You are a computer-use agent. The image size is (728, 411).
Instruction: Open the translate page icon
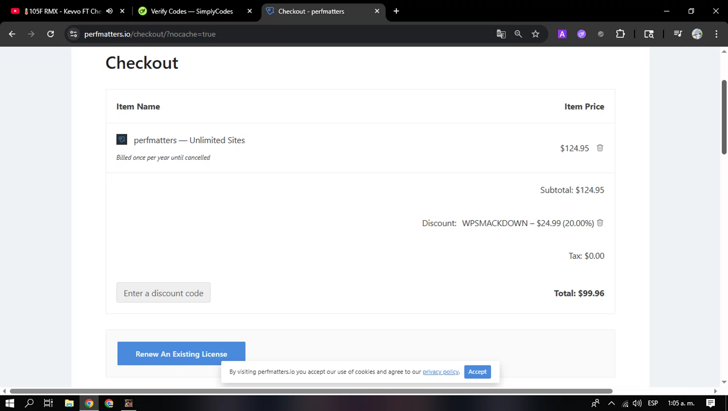[x=501, y=34]
